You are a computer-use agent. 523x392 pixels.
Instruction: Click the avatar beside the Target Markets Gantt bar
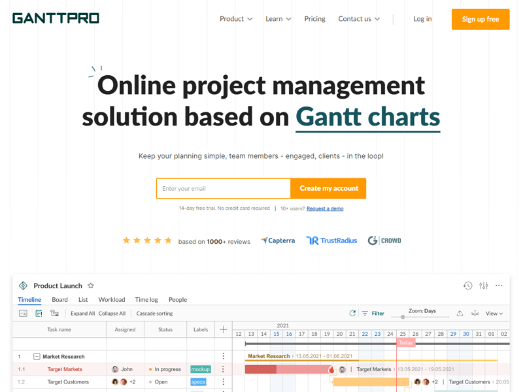click(342, 369)
